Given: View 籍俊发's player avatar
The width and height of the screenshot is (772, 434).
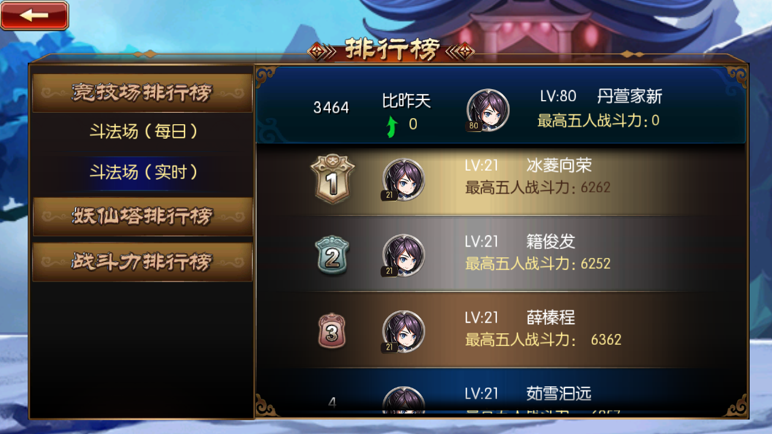Looking at the screenshot, I should (x=403, y=256).
